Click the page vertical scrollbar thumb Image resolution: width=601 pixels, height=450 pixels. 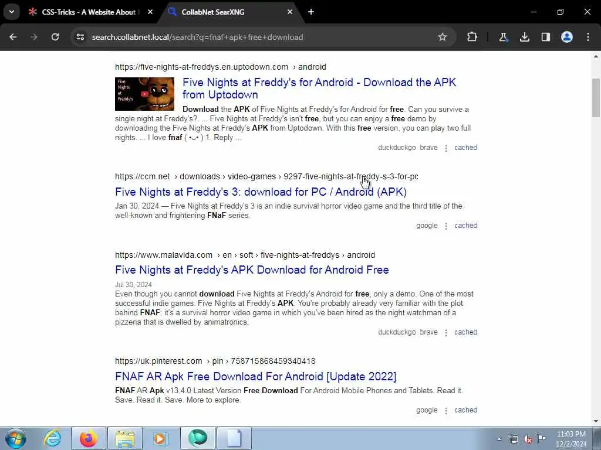pos(596,98)
